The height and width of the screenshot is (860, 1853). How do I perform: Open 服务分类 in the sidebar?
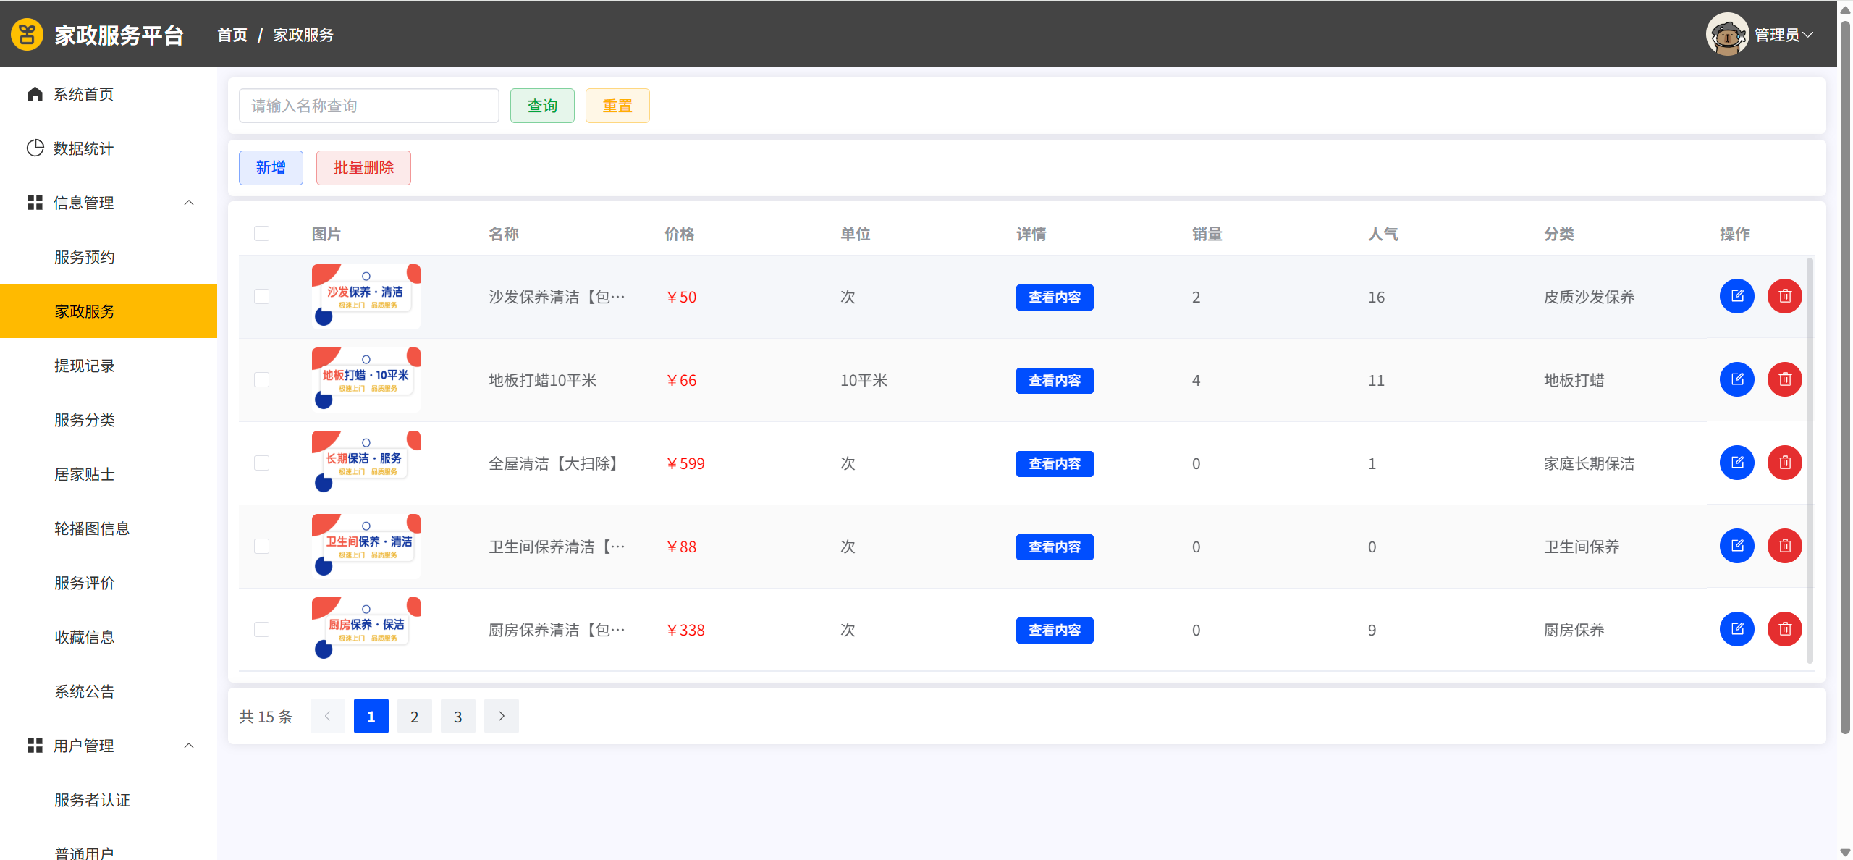point(85,420)
